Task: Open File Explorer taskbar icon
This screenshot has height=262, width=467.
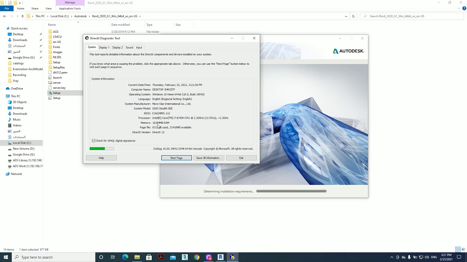Action: click(x=137, y=257)
